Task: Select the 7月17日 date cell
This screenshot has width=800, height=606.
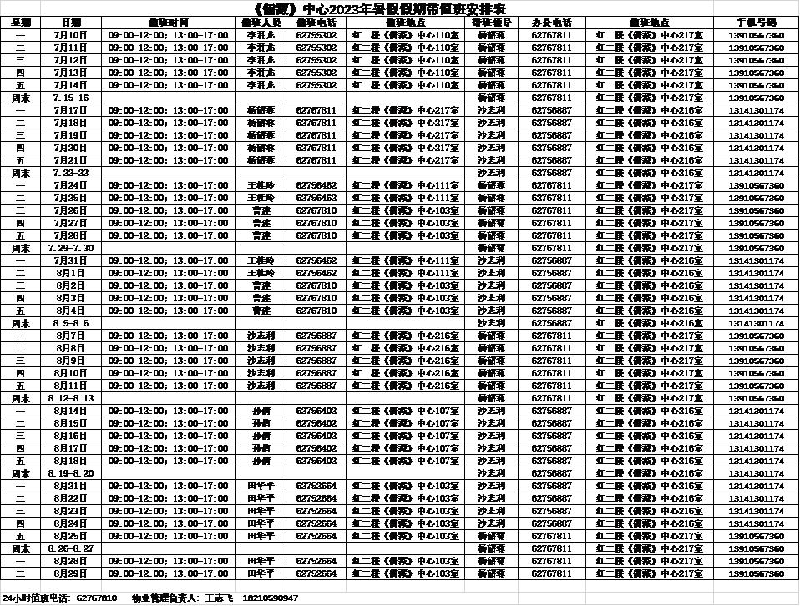Action: [x=71, y=110]
